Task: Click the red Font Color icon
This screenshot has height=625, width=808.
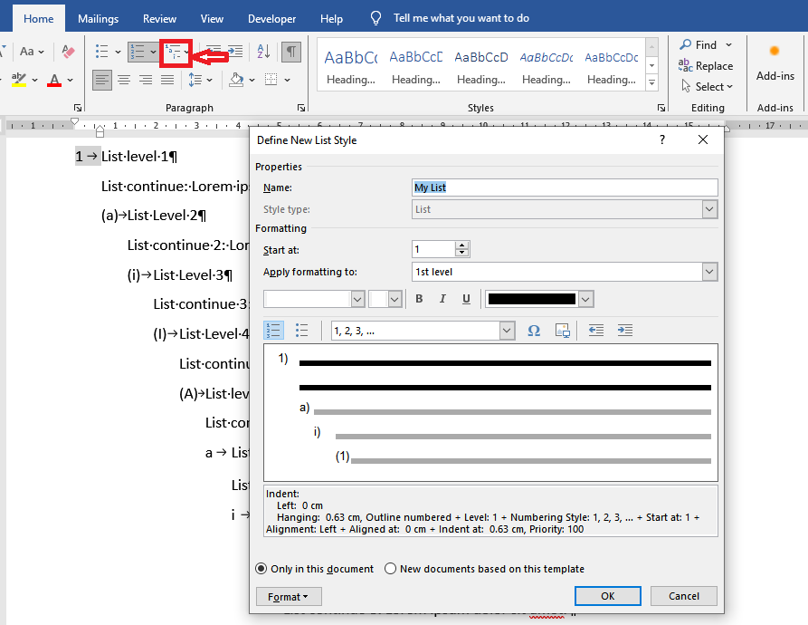Action: 54,80
